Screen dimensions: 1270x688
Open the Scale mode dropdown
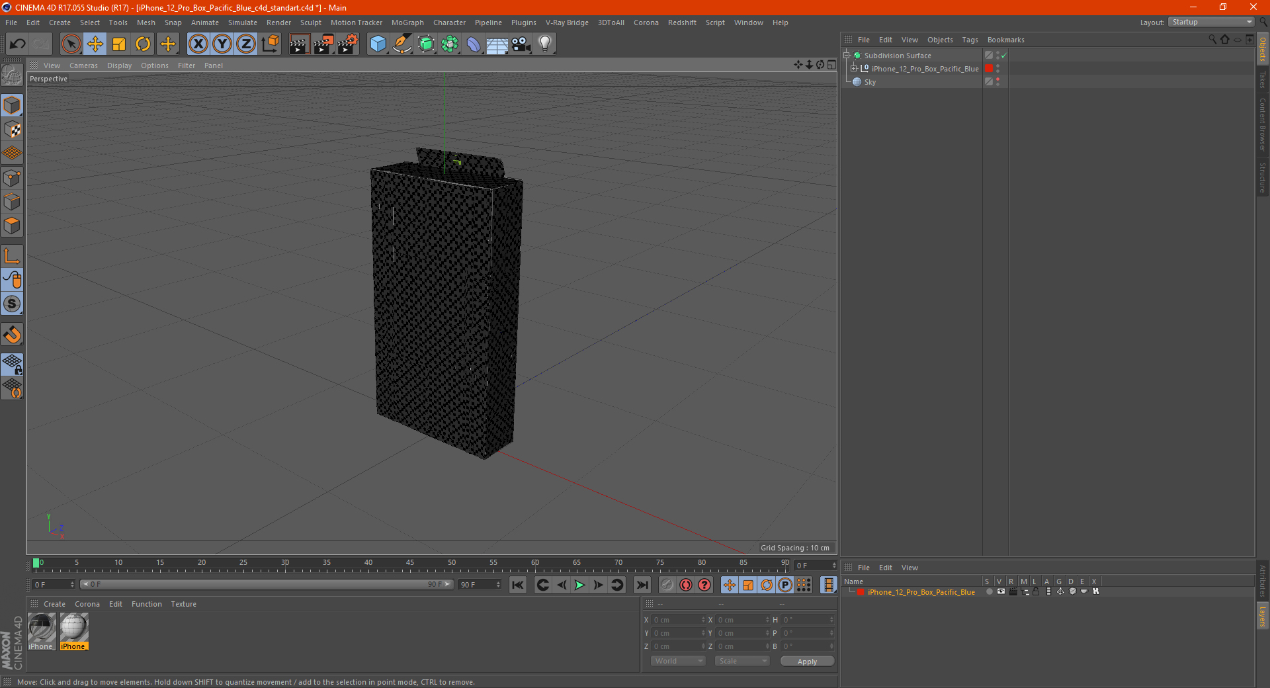[x=742, y=661]
